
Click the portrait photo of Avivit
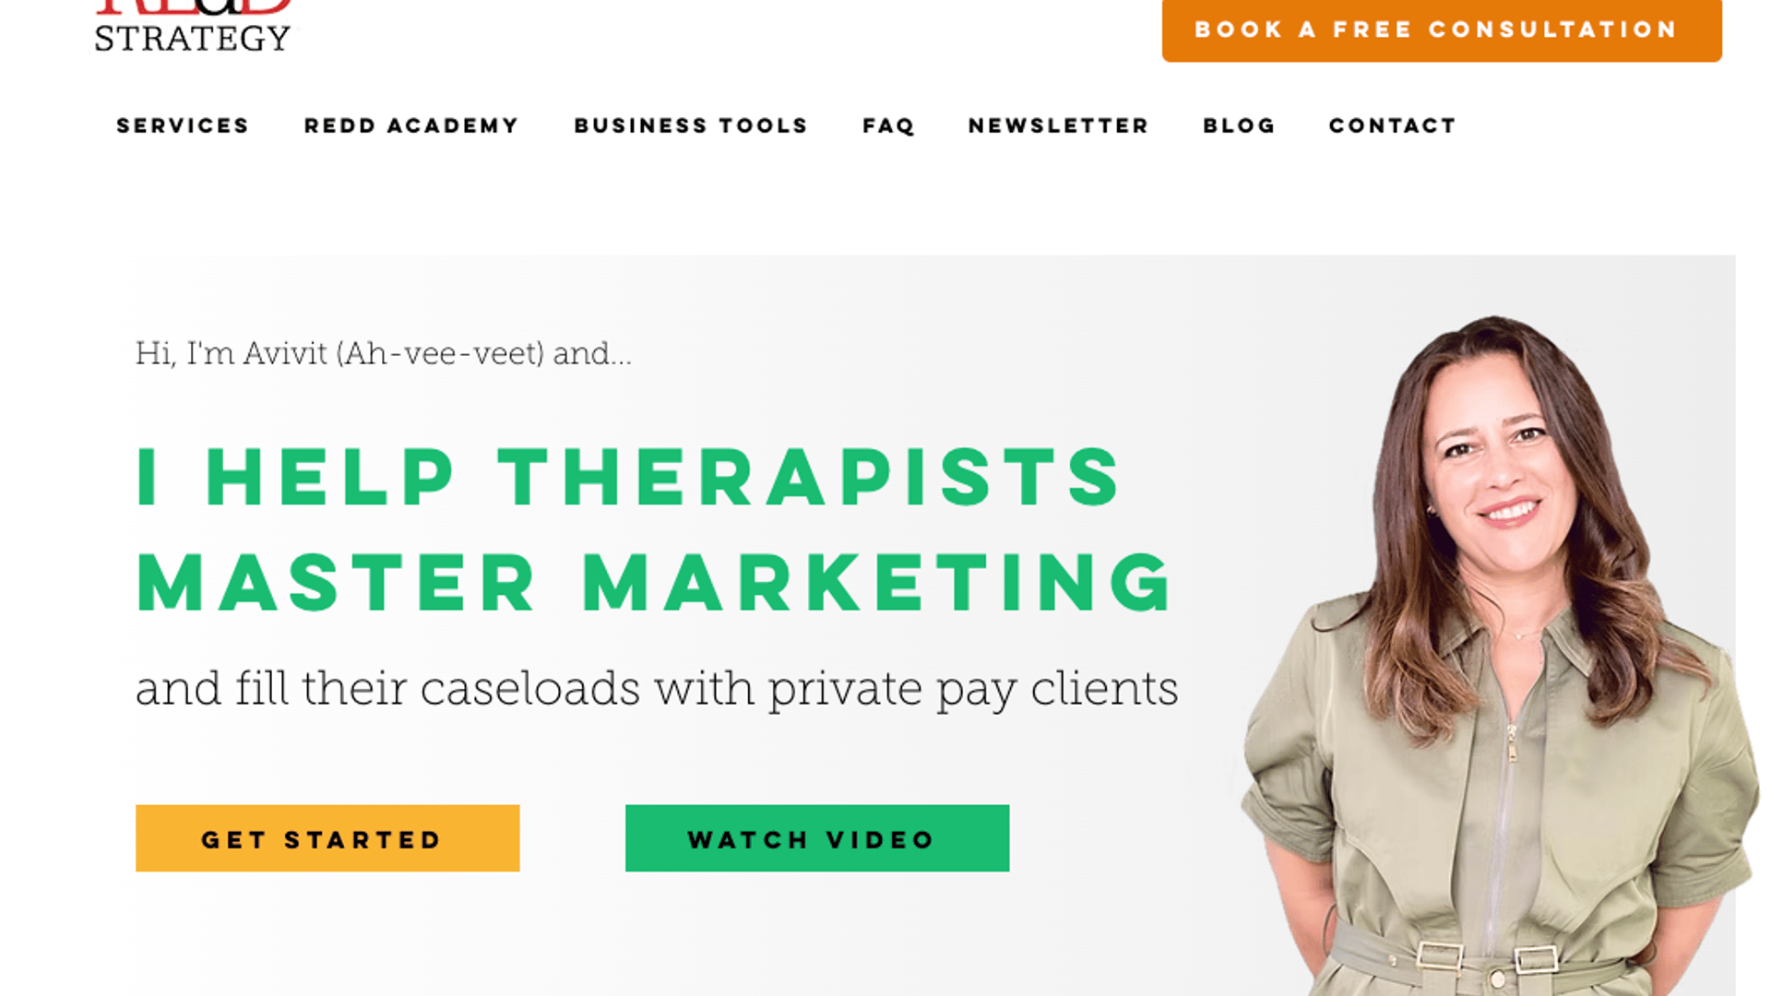(1499, 655)
